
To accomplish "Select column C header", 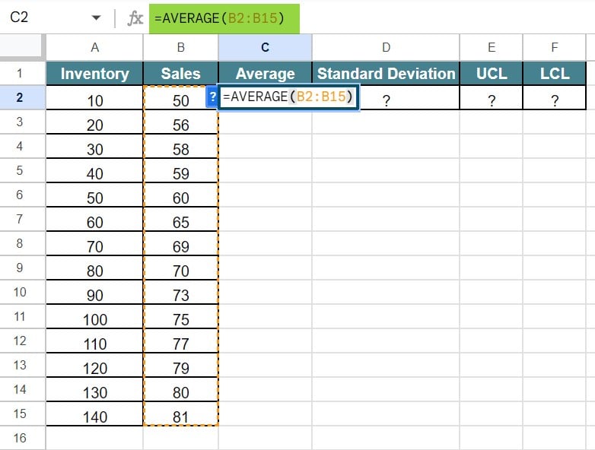I will (x=266, y=47).
